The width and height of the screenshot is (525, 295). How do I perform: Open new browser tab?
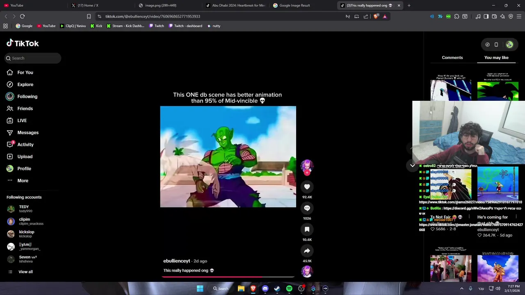409,5
